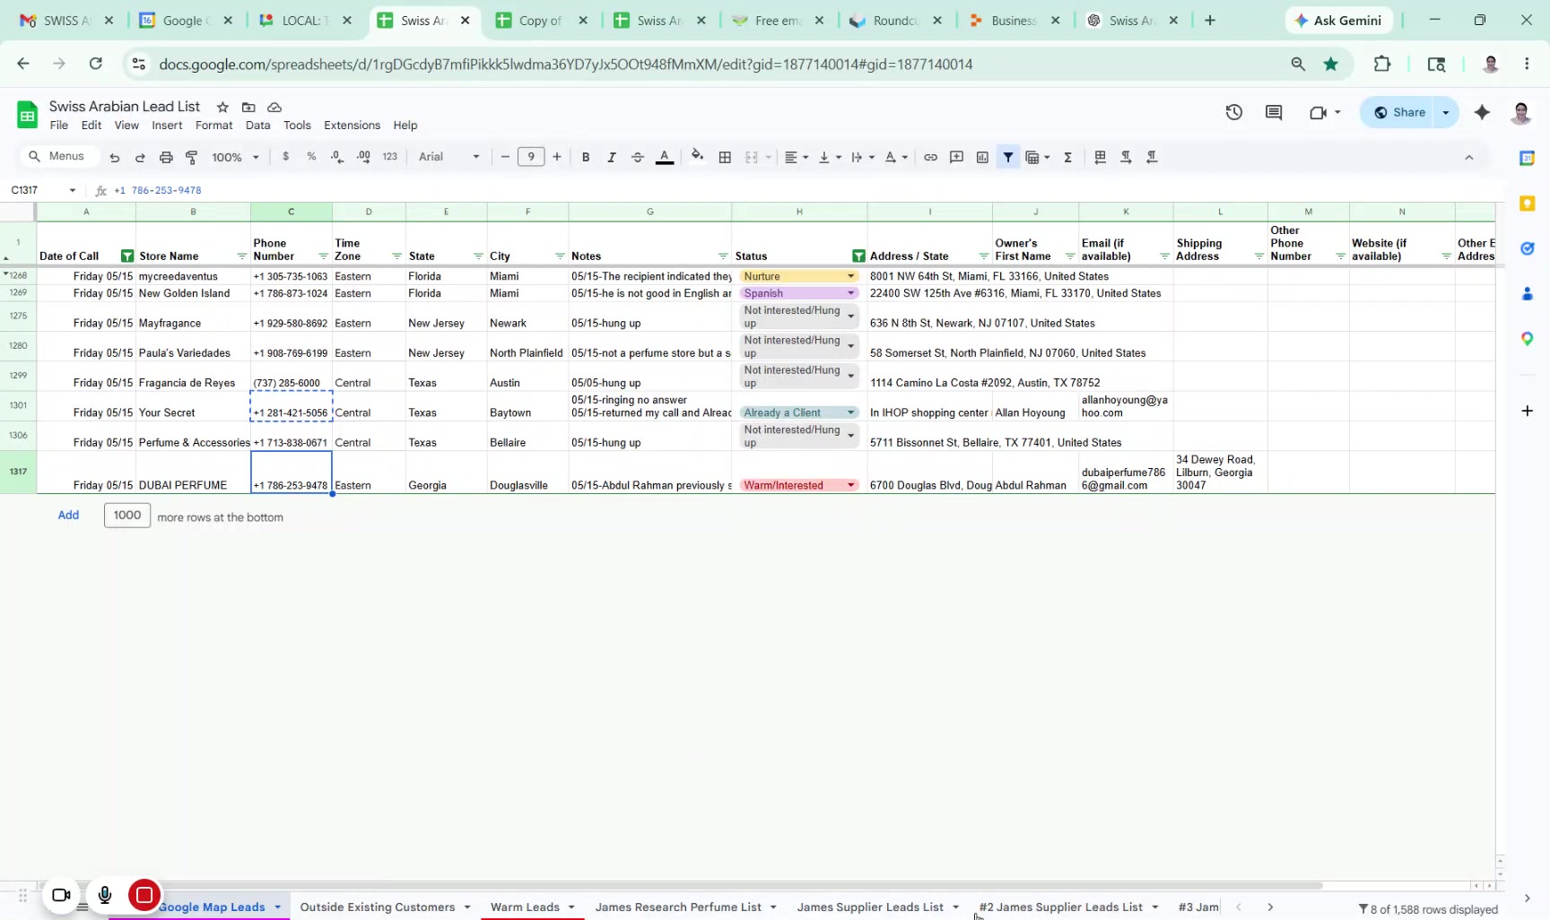Open the Status column filter dropdown

pos(858,256)
